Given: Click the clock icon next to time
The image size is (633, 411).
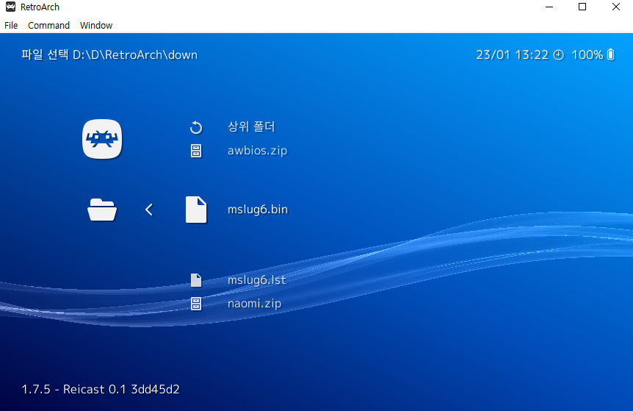Looking at the screenshot, I should (x=558, y=55).
